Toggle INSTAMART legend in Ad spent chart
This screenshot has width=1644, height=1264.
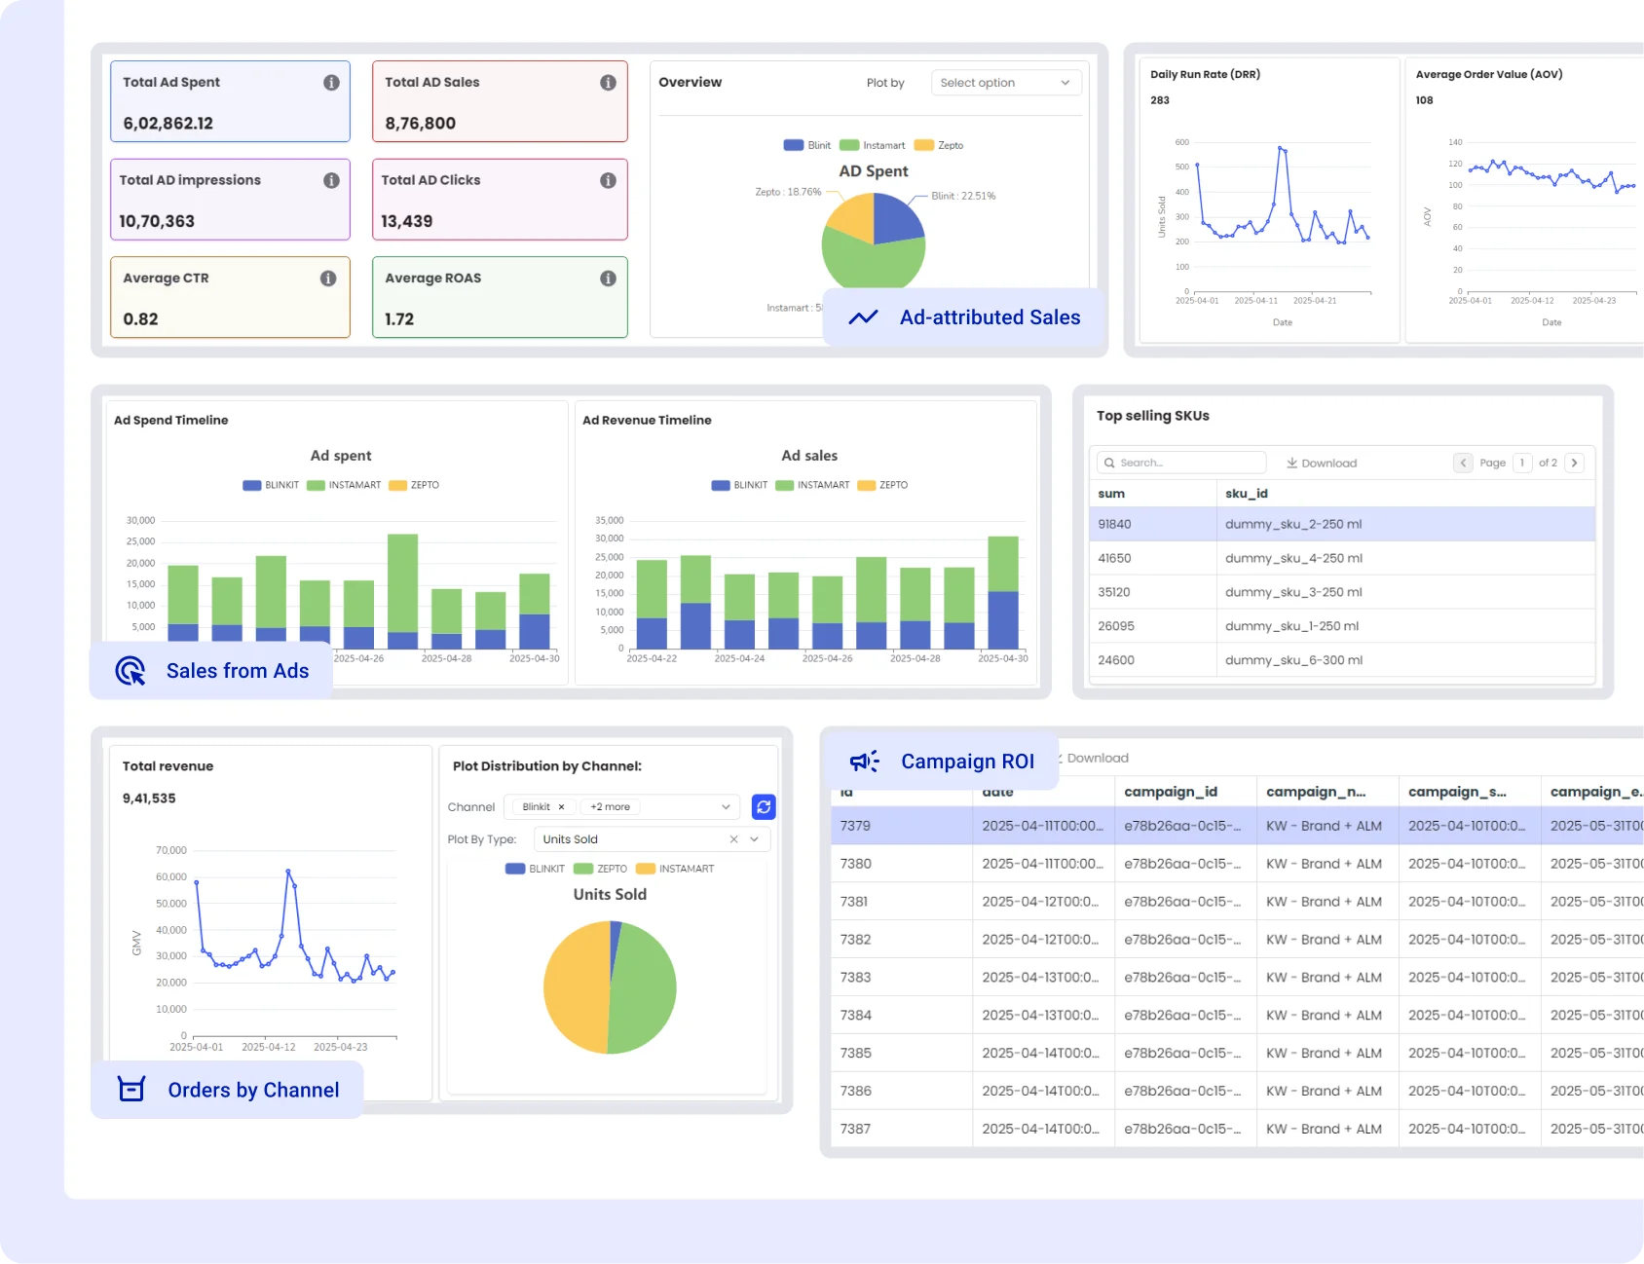344,485
